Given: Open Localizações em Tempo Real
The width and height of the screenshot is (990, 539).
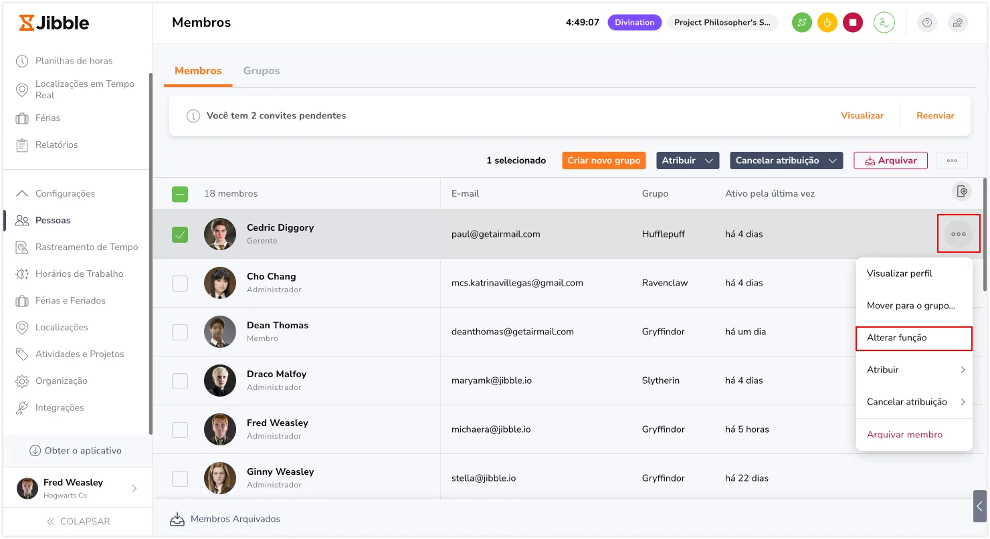Looking at the screenshot, I should [x=76, y=90].
